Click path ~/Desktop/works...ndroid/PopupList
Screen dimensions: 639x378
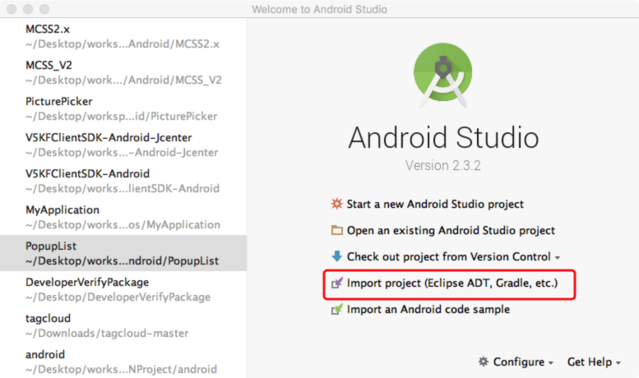click(123, 261)
